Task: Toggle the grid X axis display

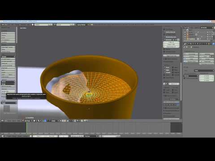Action: (x=174, y=40)
